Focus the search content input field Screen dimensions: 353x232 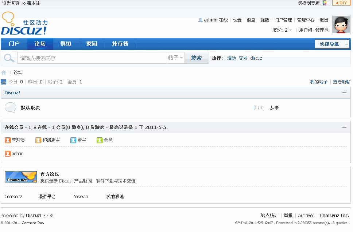pyautogui.click(x=92, y=58)
